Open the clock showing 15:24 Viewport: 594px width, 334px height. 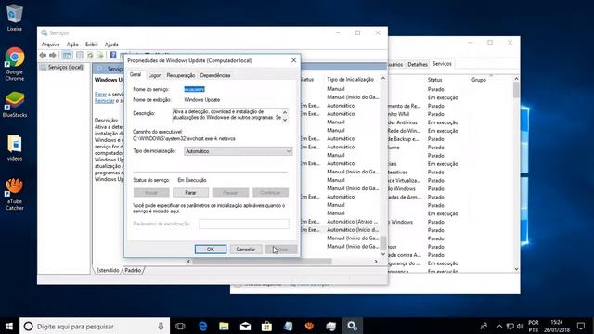tap(557, 326)
